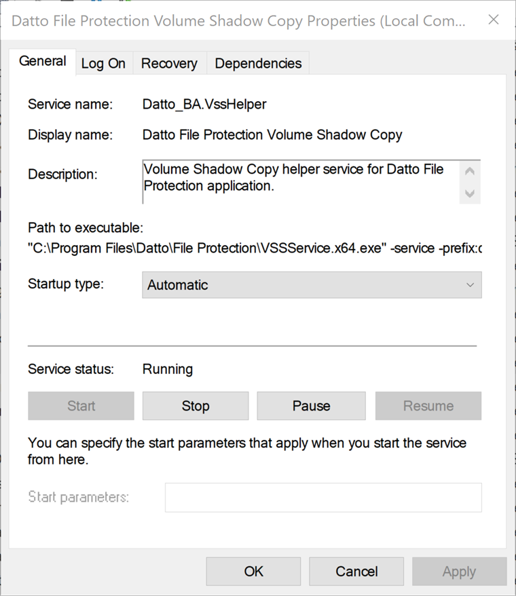Click the Automatic startup type value
This screenshot has width=516, height=596.
tap(178, 284)
